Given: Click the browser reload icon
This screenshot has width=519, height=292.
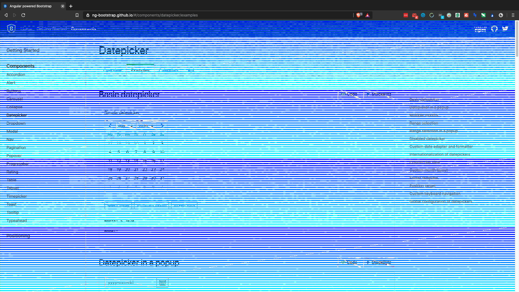Looking at the screenshot, I should [x=23, y=15].
